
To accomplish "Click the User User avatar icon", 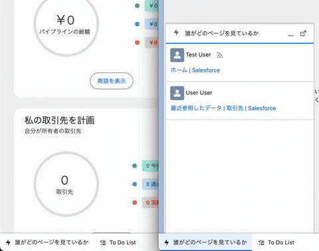I will 177,93.
